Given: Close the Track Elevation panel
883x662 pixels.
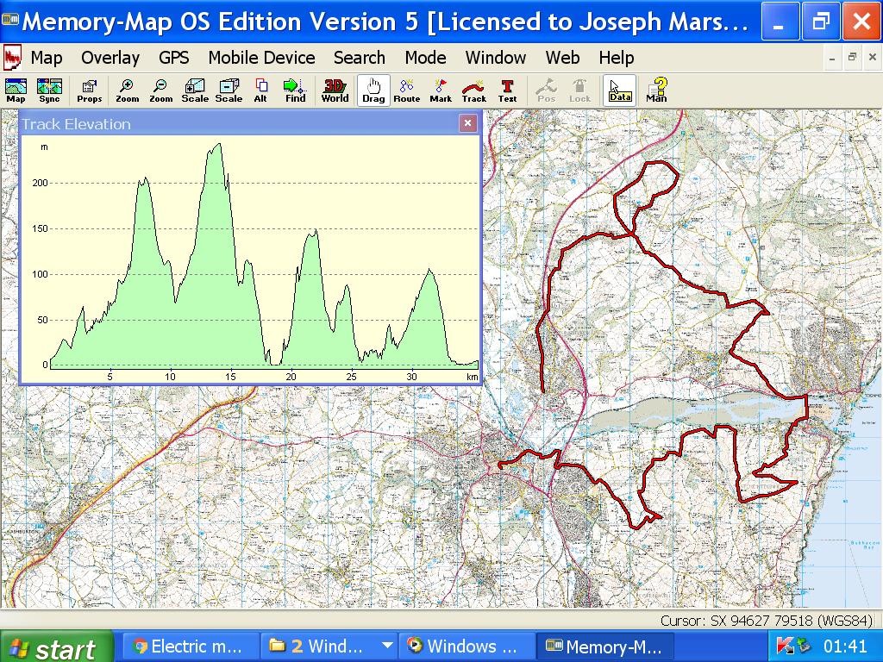Looking at the screenshot, I should click(467, 123).
